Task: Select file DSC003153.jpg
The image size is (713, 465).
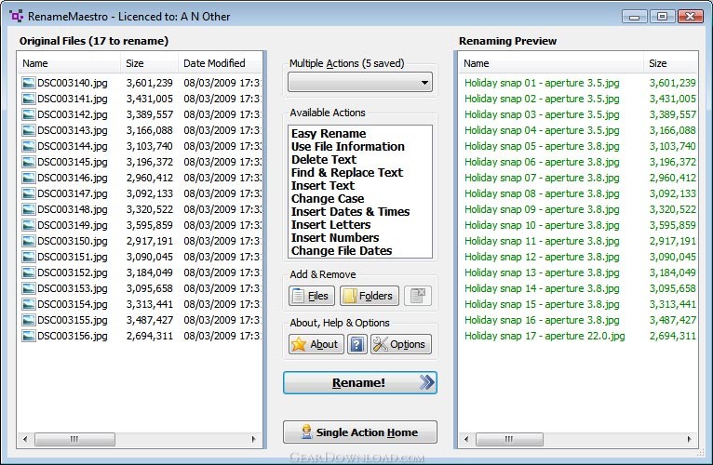Action: [73, 288]
